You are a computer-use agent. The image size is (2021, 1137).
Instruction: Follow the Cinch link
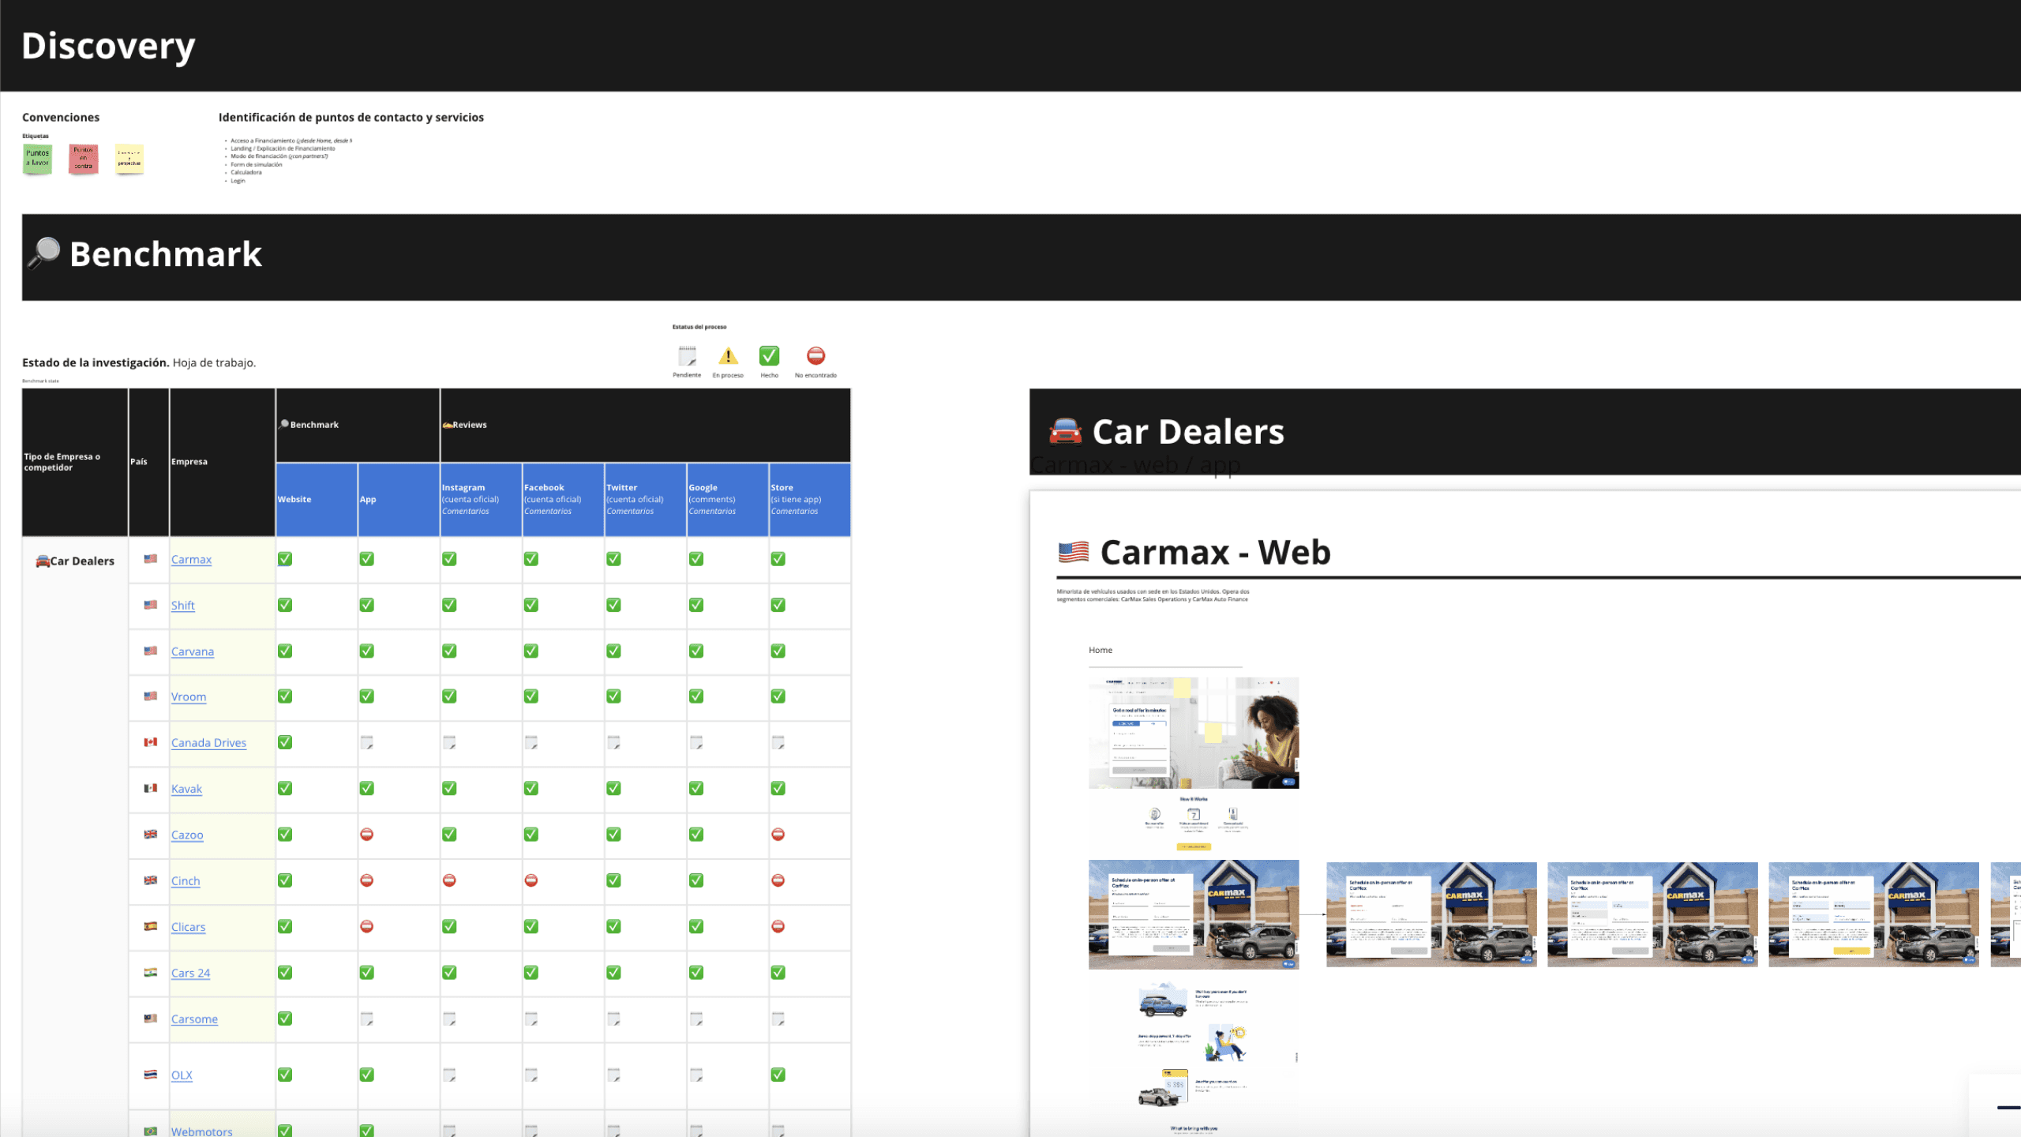tap(186, 880)
